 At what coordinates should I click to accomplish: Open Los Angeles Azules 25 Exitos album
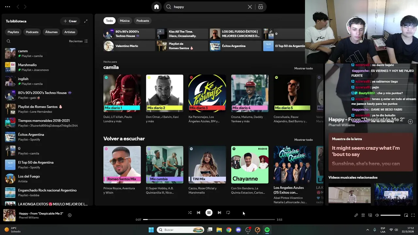pyautogui.click(x=292, y=164)
